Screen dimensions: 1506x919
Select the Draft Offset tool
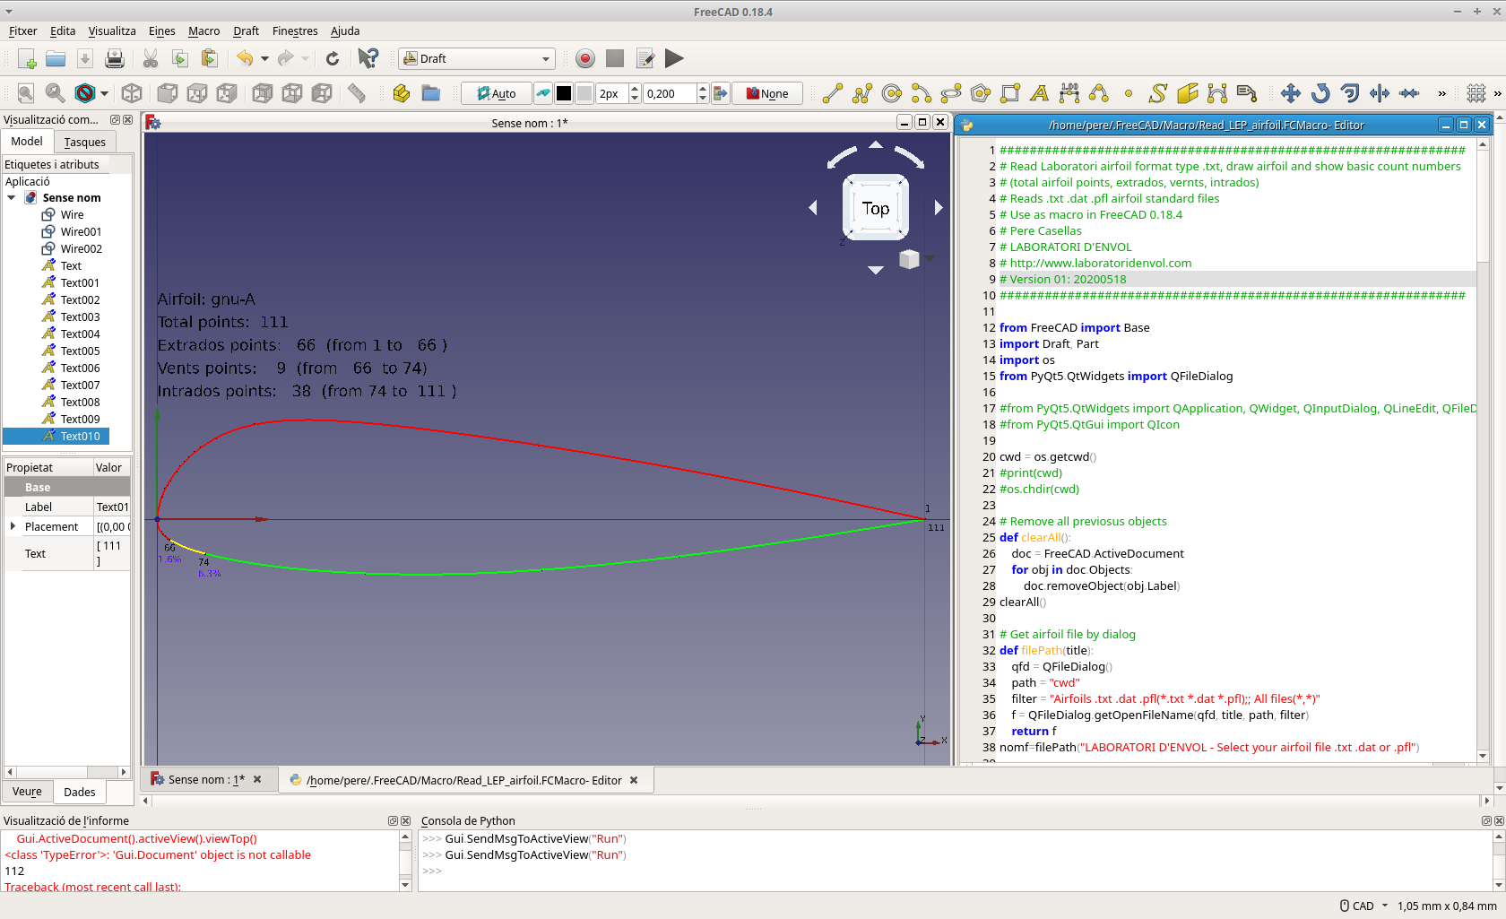tap(1350, 93)
